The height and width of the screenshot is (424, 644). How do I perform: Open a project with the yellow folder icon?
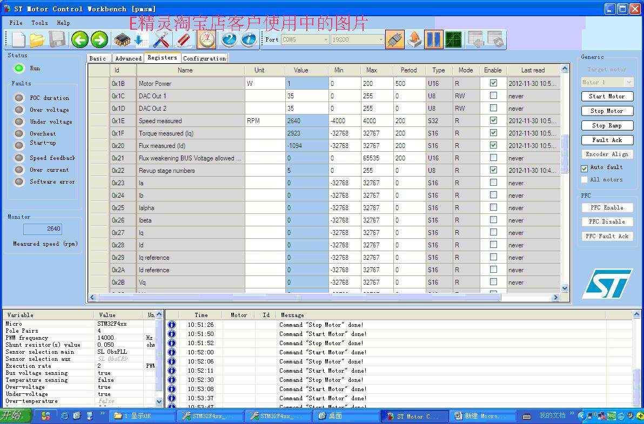click(37, 40)
